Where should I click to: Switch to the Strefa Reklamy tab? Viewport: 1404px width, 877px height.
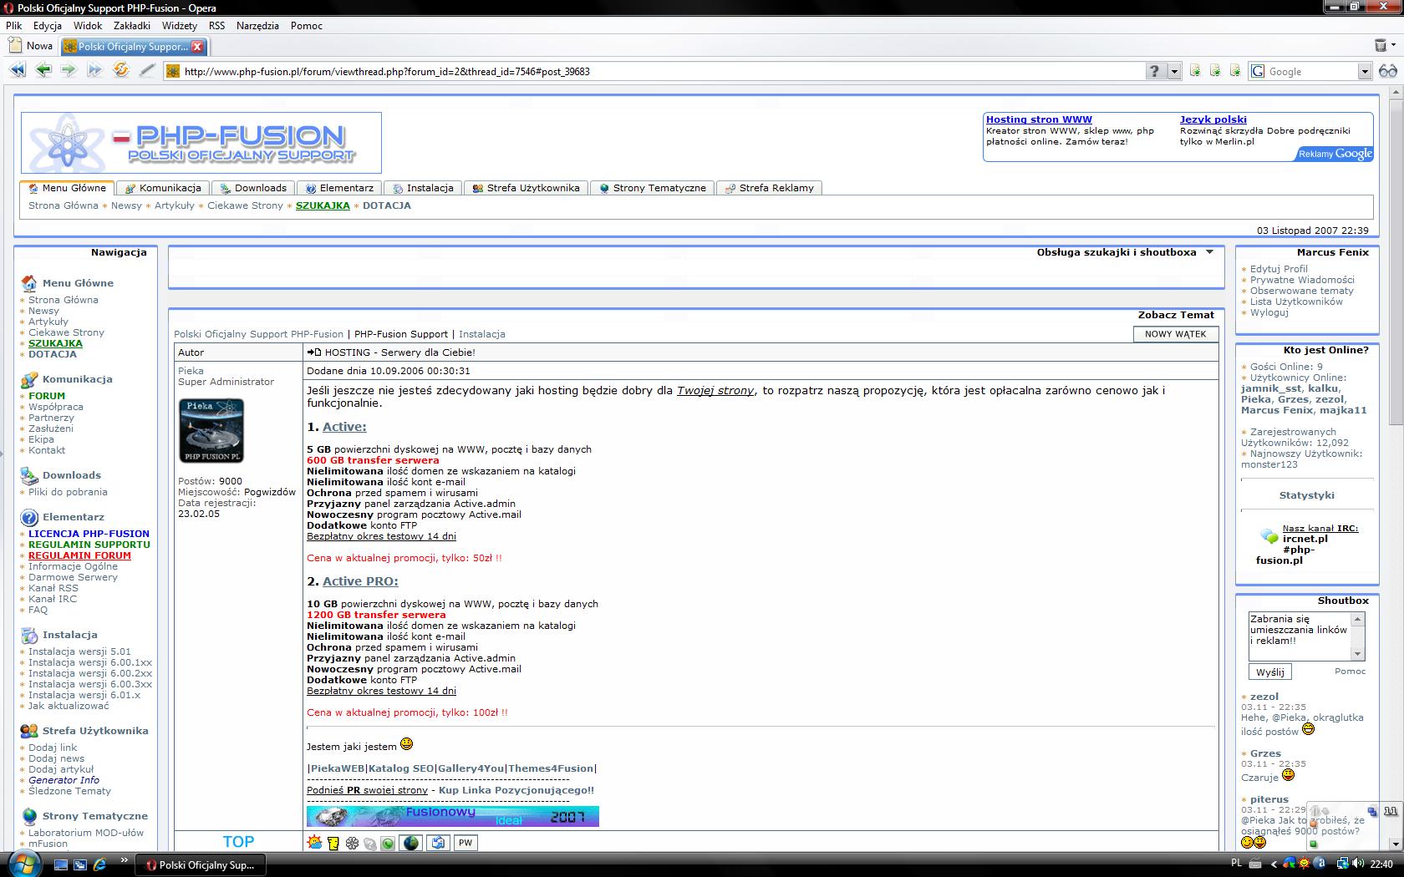point(770,188)
